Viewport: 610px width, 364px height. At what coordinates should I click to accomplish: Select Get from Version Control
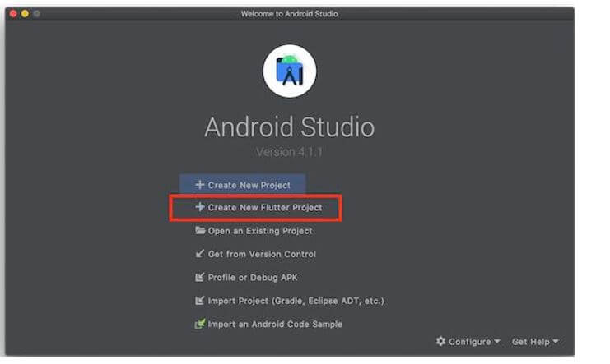(255, 254)
